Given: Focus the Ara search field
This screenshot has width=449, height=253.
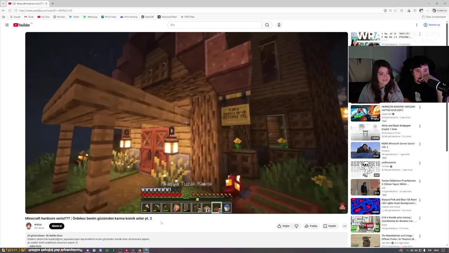Looking at the screenshot, I should click(x=214, y=25).
